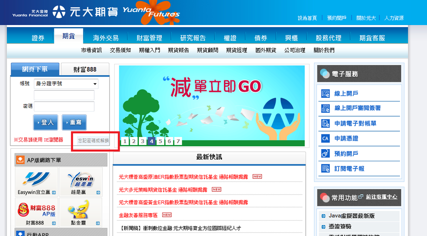
Task: Click the 忘記密碼或解鎖 link
Action: 93,140
